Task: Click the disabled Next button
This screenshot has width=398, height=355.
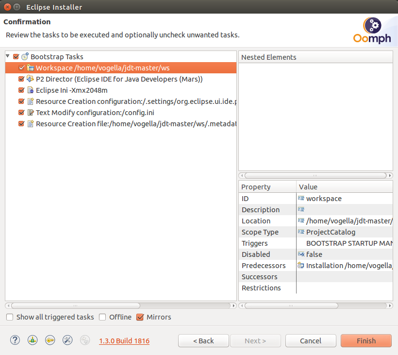Action: [255, 340]
